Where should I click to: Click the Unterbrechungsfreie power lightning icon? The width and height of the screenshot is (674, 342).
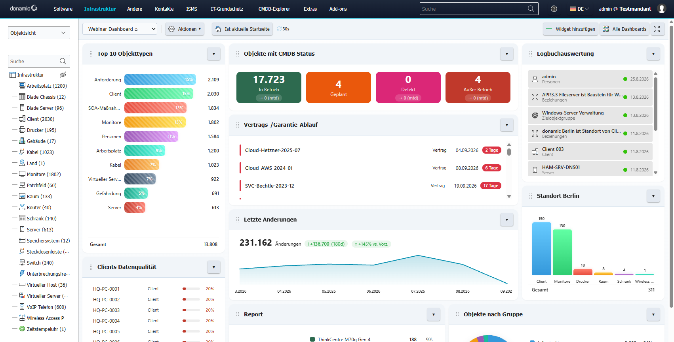pyautogui.click(x=22, y=274)
